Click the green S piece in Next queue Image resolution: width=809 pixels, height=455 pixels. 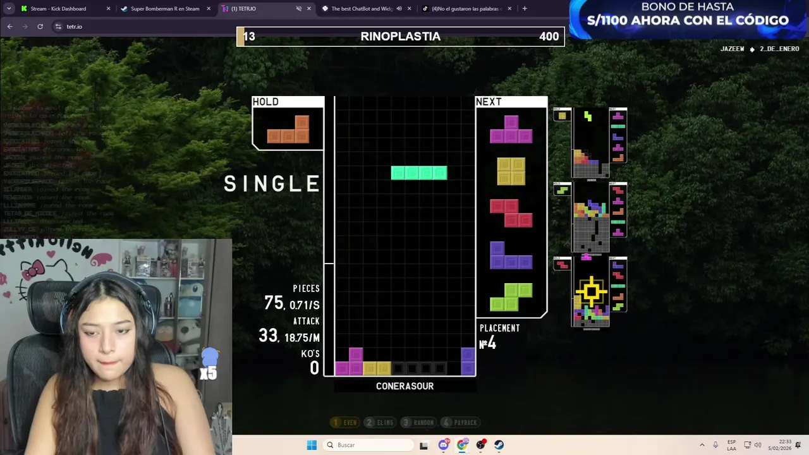(x=511, y=297)
